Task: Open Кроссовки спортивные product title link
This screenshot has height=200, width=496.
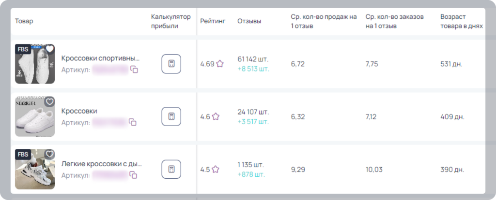Action: pyautogui.click(x=100, y=58)
